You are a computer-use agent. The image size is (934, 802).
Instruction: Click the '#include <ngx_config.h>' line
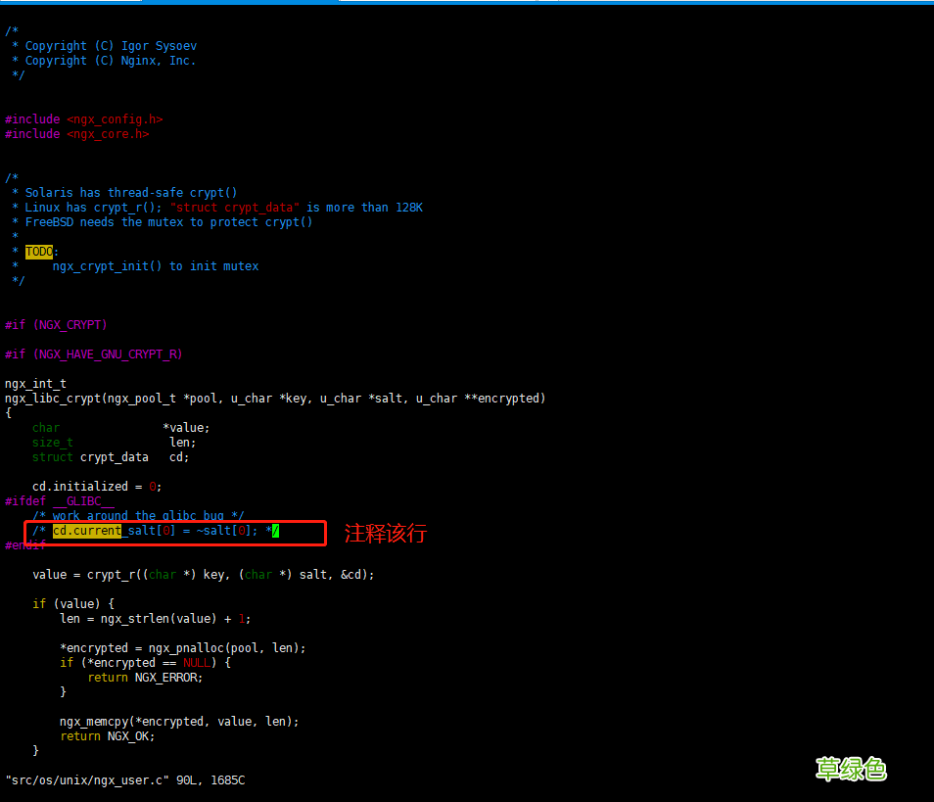(x=84, y=119)
